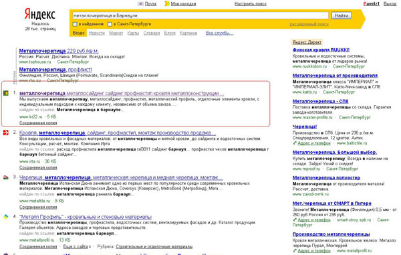The height and width of the screenshot is (255, 401).
Task: Open ad 'Металлочерепица полиэстер'
Action: 326,177
